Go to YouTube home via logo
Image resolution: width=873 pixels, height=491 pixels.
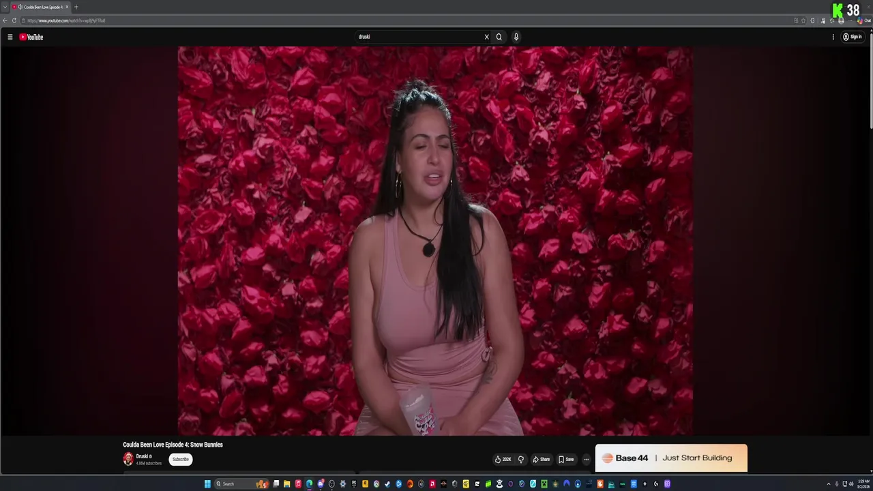point(31,37)
